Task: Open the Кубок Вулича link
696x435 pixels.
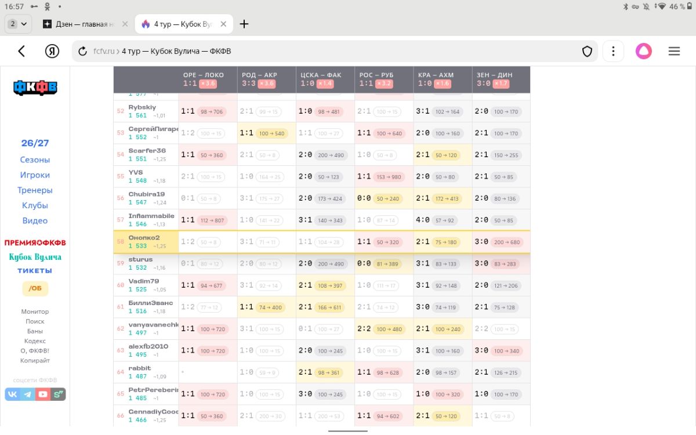Action: coord(35,257)
